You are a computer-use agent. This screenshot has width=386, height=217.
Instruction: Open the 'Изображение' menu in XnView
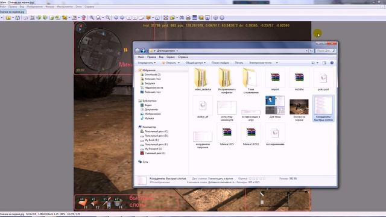click(35, 7)
